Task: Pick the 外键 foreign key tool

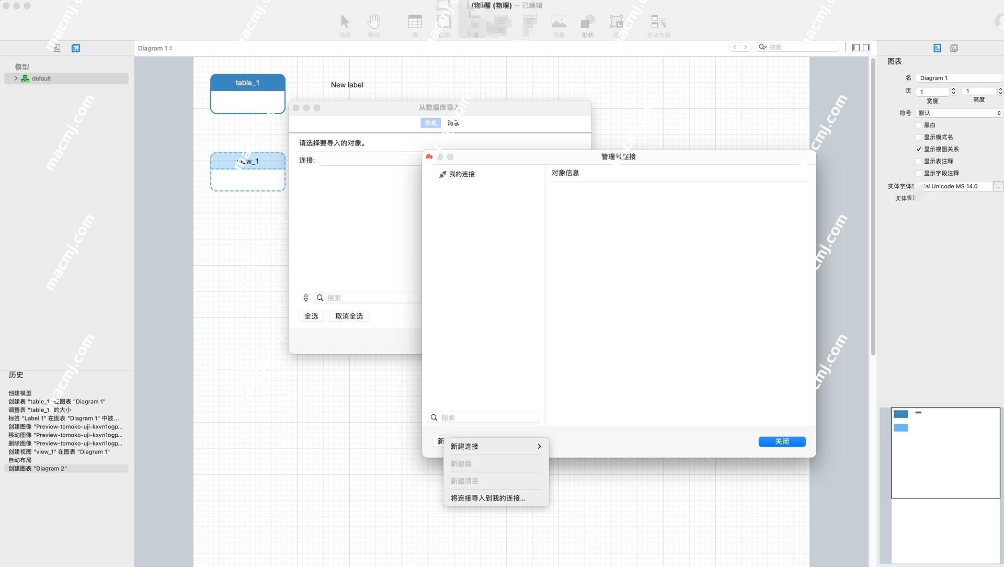Action: point(473,25)
